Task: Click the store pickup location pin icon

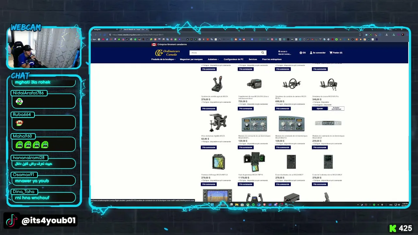Action: (279, 52)
